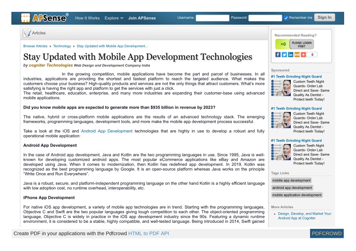
Task: Select android app development tag
Action: tap(292, 188)
